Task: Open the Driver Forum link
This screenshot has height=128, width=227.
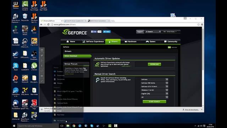Action: click(69, 74)
